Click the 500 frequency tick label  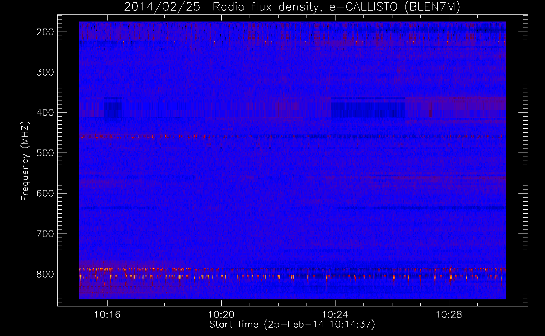point(45,153)
